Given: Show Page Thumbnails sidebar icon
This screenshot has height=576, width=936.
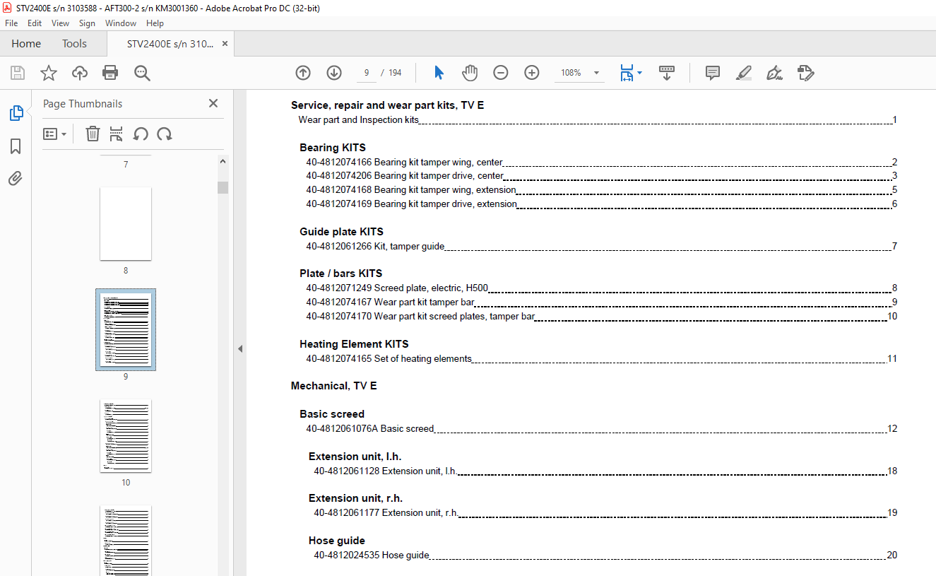Looking at the screenshot, I should 16,113.
